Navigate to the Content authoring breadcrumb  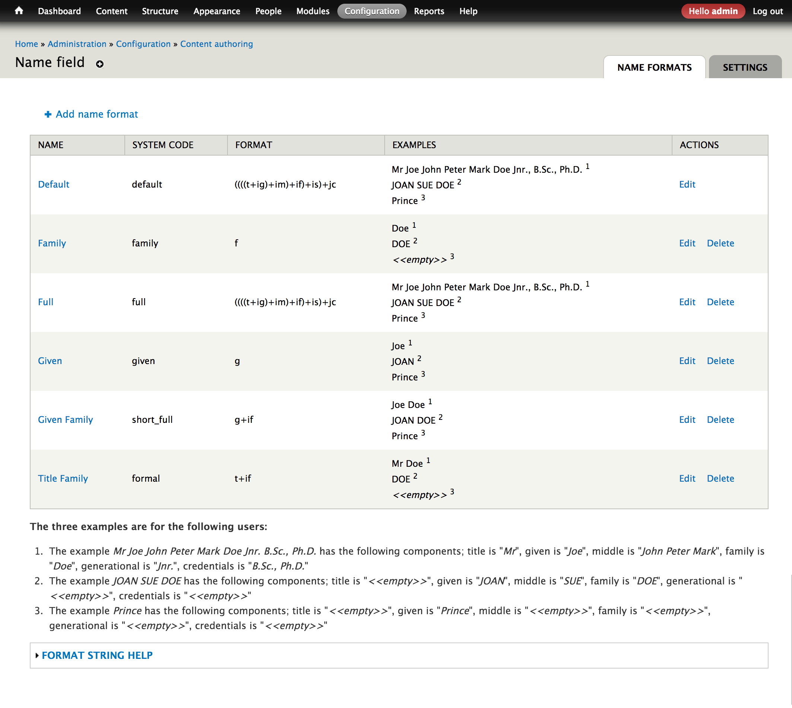216,44
